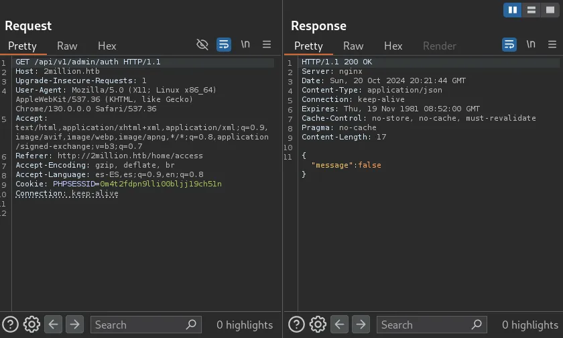Go to previous match in Response

point(340,325)
